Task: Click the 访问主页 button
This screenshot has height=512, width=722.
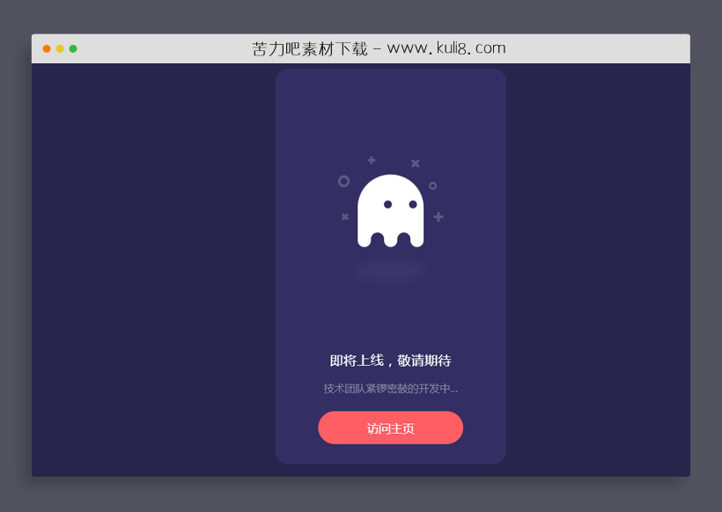Action: (390, 428)
